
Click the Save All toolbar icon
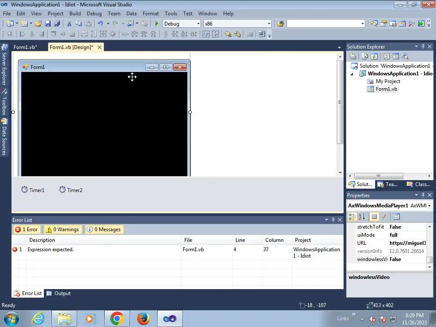tap(57, 24)
